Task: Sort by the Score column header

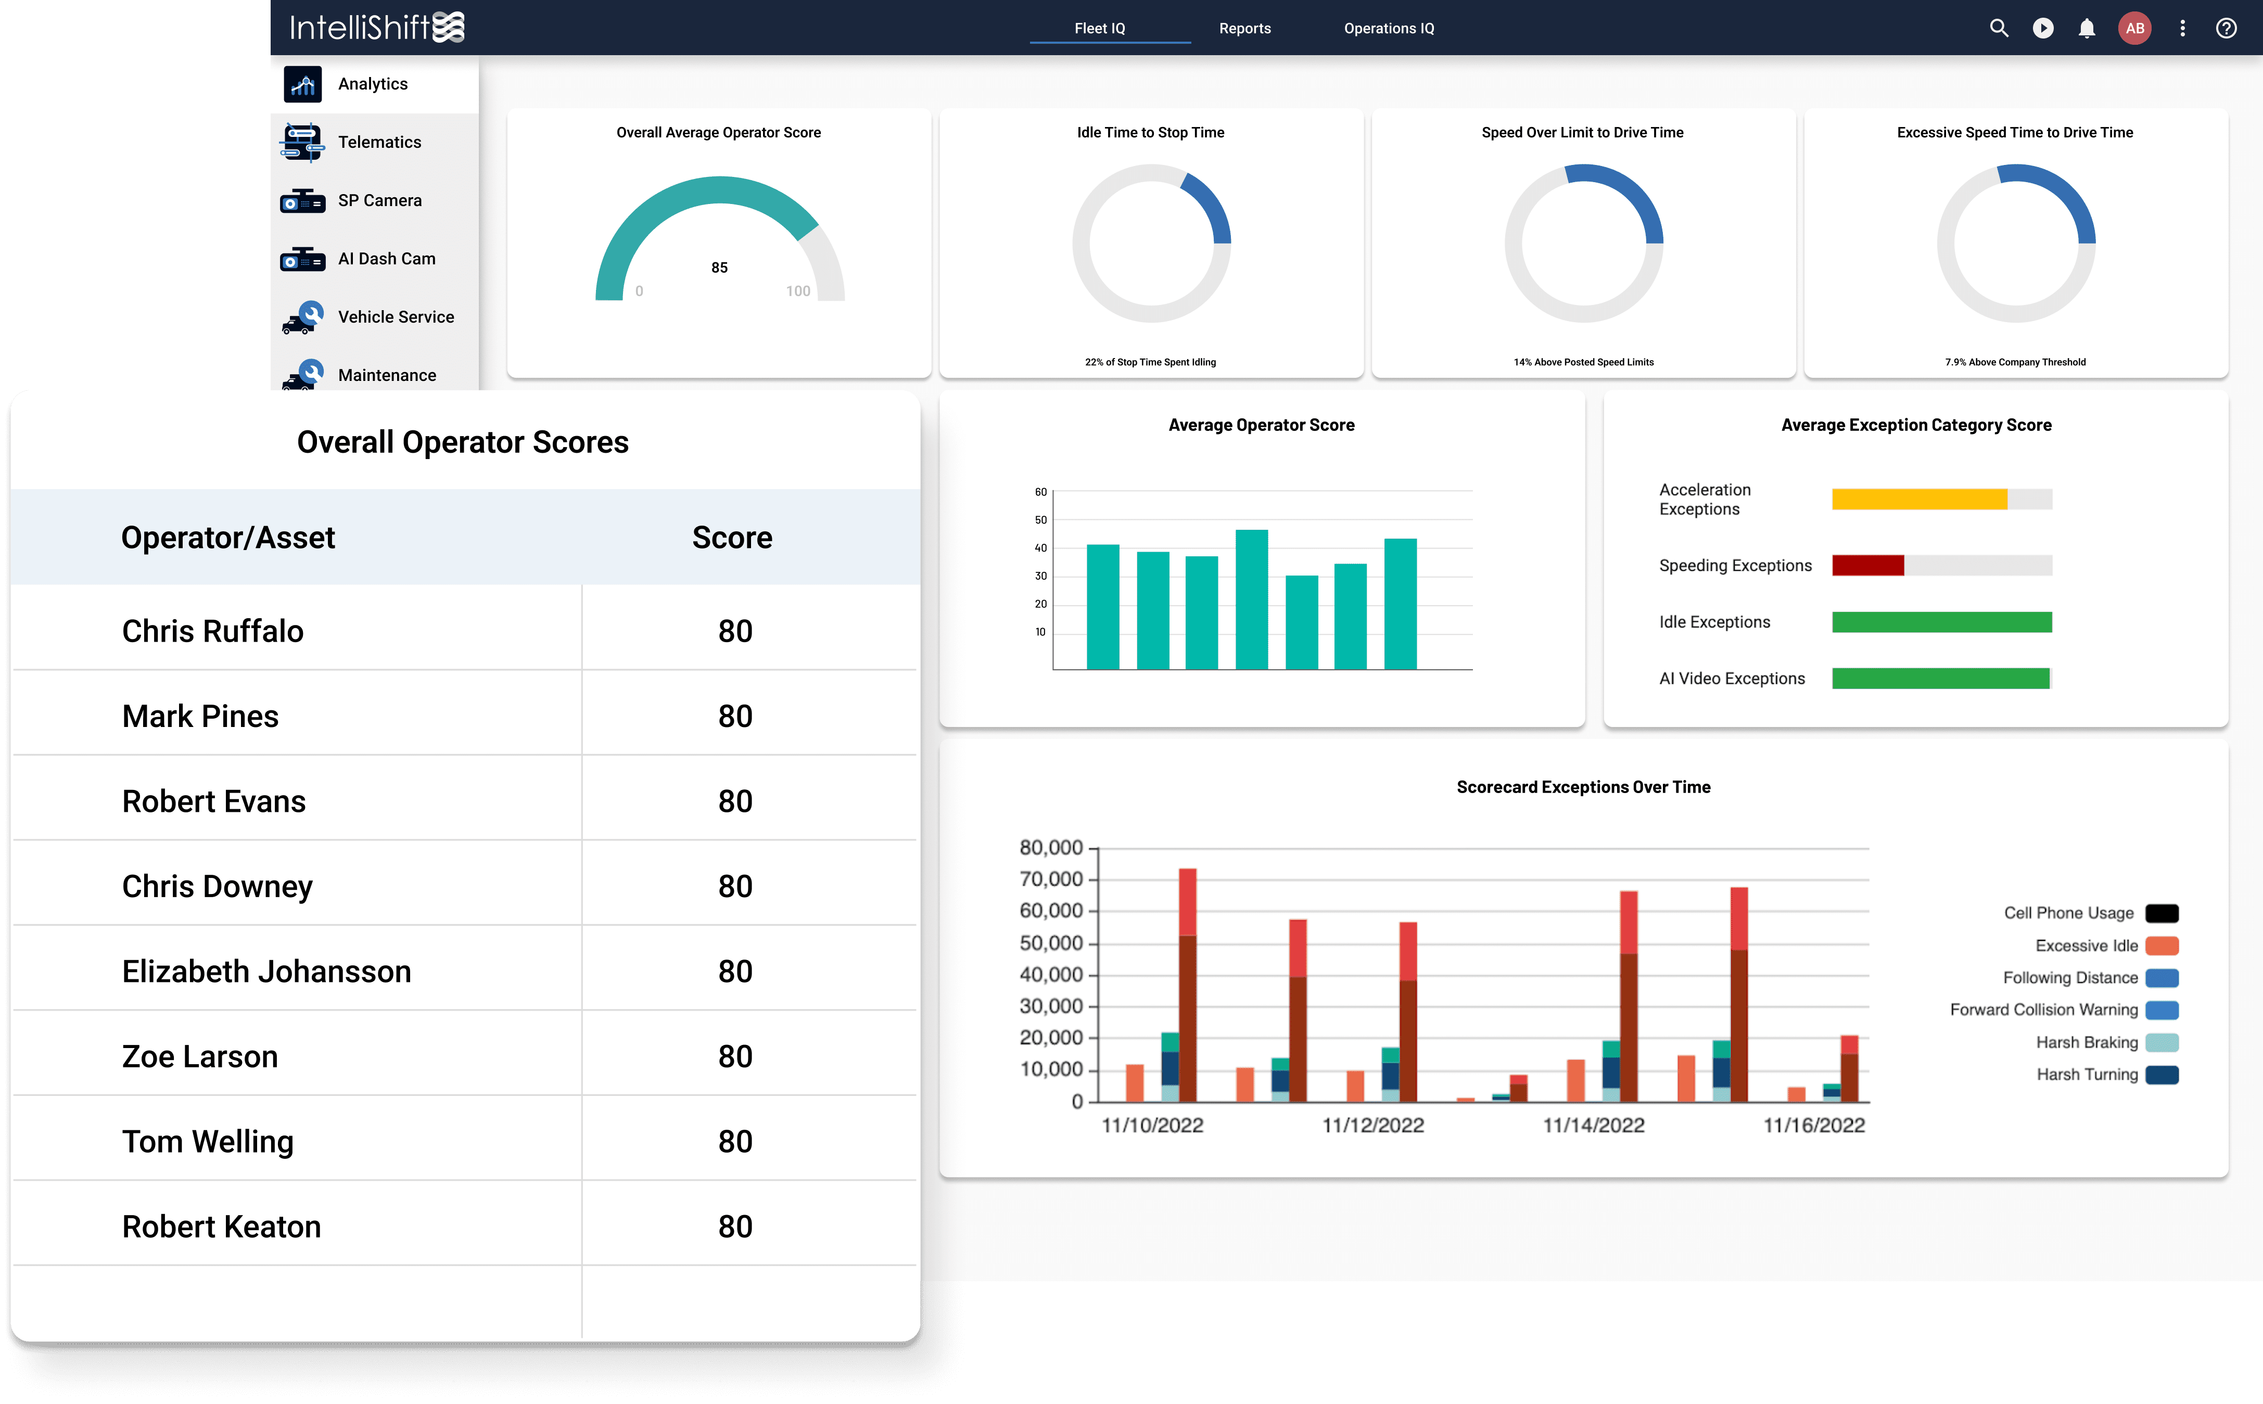Action: [732, 538]
